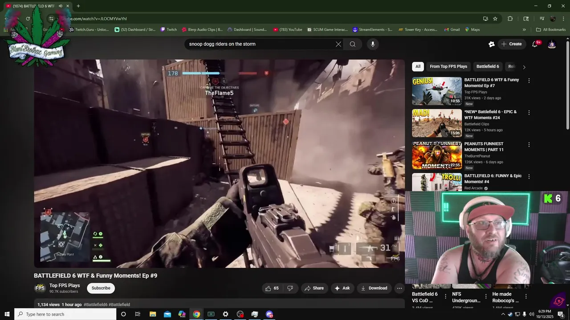
Task: Open a new browser tab
Action: [x=78, y=6]
